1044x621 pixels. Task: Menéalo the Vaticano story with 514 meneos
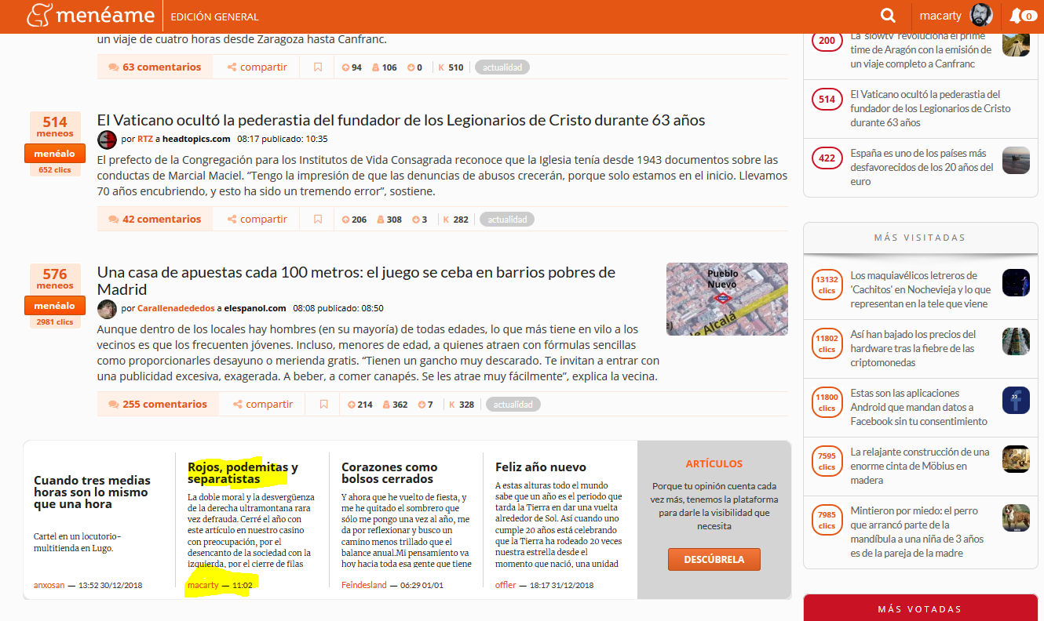55,154
